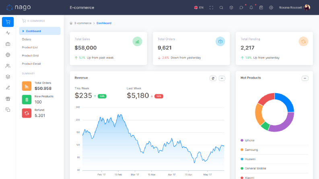The width and height of the screenshot is (319, 179).
Task: Select the layers sidebar icon
Action: click(x=8, y=77)
